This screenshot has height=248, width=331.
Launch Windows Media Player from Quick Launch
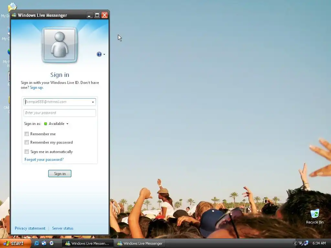51,243
